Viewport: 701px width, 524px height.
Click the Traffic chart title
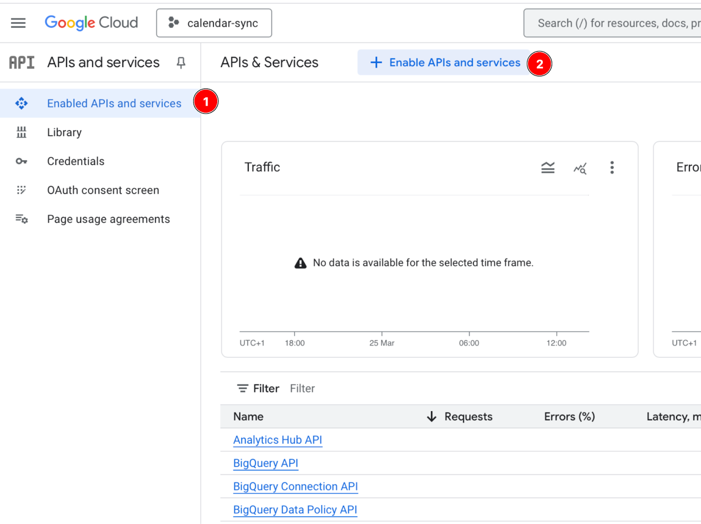[262, 167]
